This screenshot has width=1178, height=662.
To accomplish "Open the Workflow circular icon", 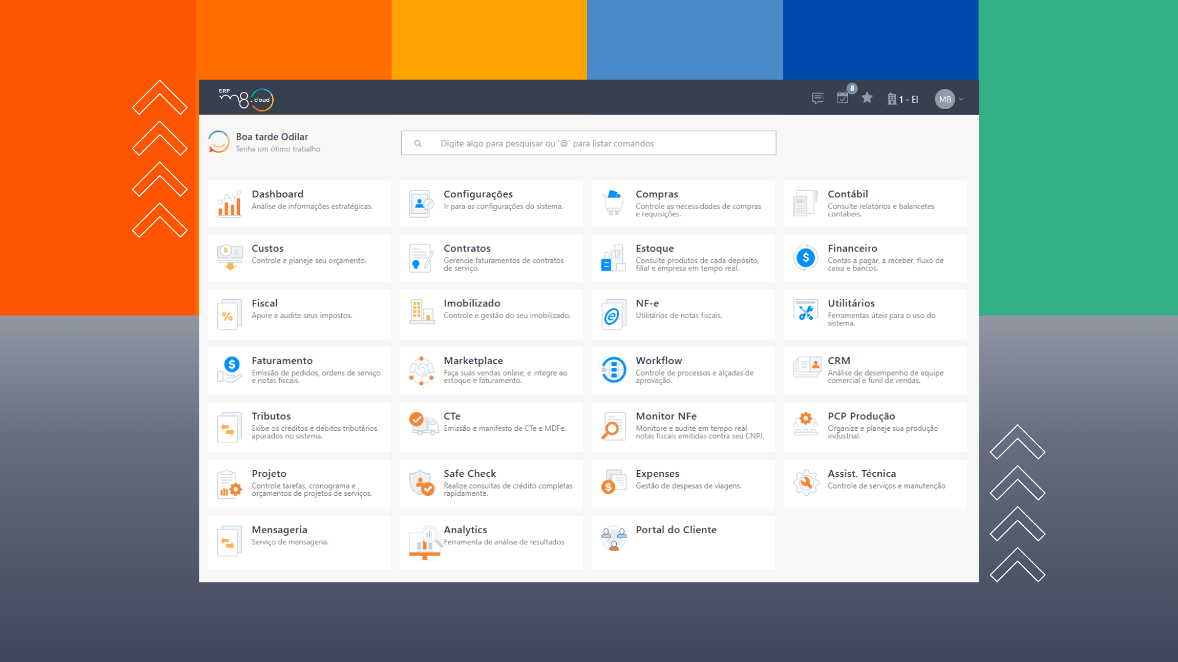I will coord(613,370).
